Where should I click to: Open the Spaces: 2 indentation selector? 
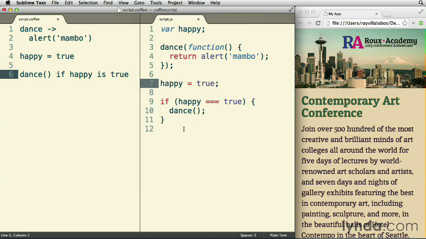[248, 235]
